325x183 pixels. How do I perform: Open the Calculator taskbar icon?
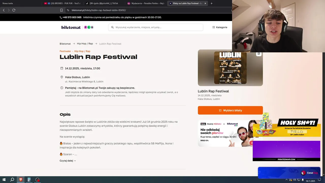tap(29, 179)
